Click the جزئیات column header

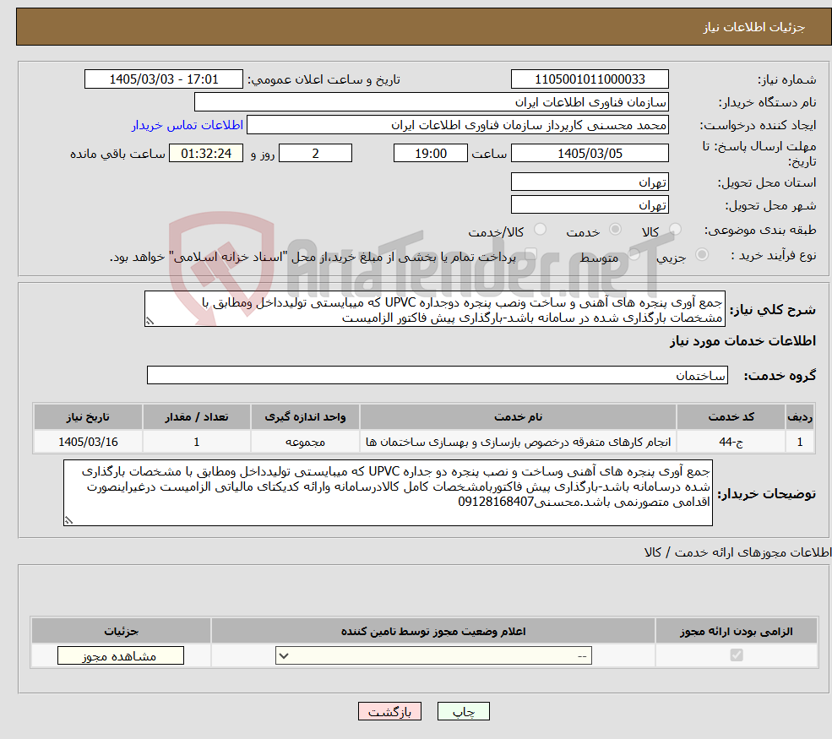tap(121, 631)
